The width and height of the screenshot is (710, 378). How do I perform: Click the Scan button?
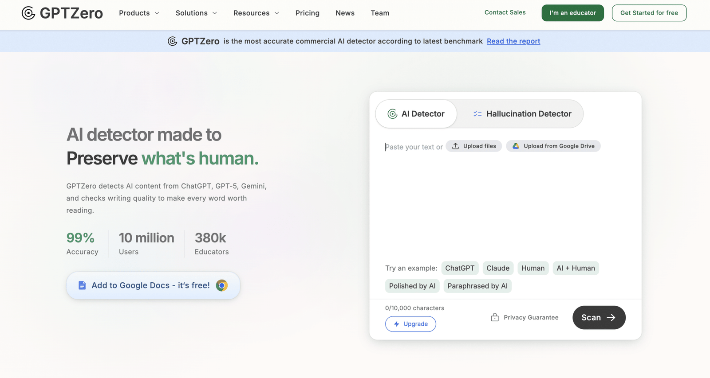pos(599,318)
